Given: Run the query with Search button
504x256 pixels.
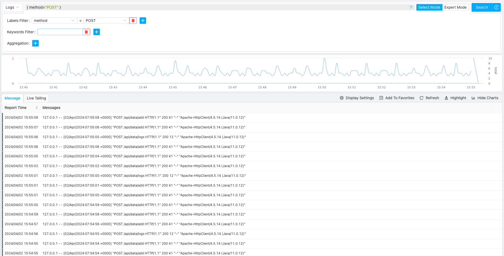Looking at the screenshot, I should pyautogui.click(x=482, y=7).
